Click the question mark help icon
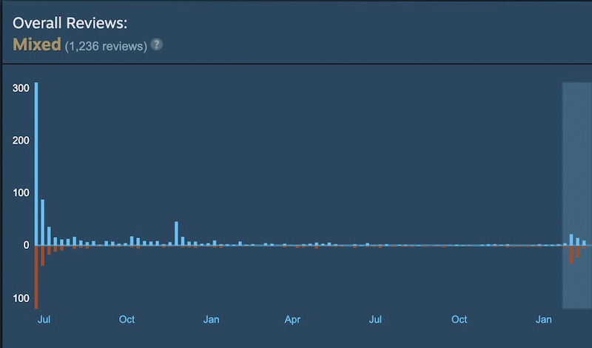Image resolution: width=592 pixels, height=348 pixels. point(156,44)
